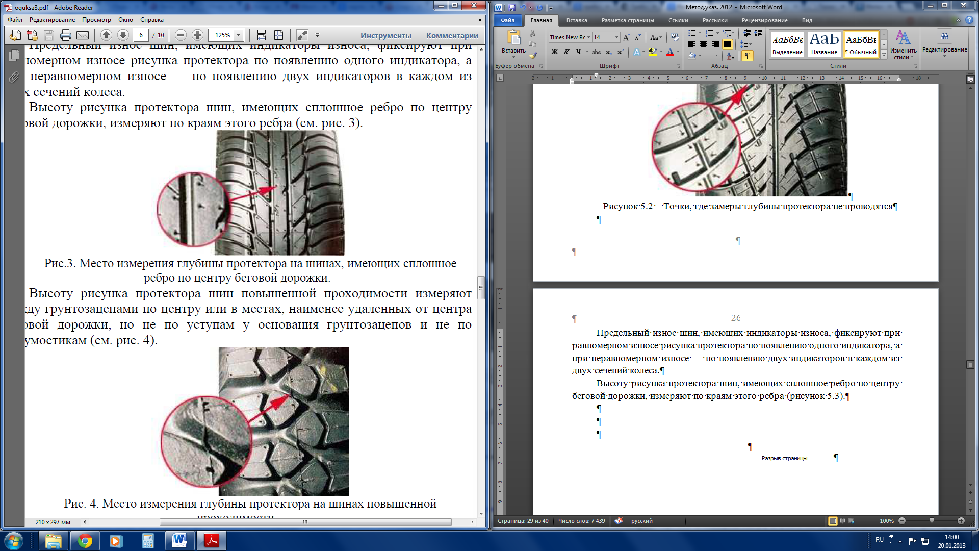Zoom in with plus button in Adobe Reader
The image size is (979, 551).
(x=197, y=35)
